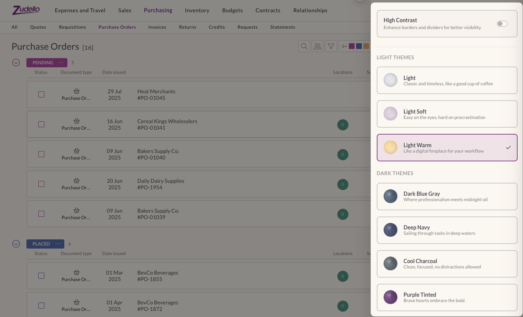Click the search magnifier icon
This screenshot has height=317, width=523.
[x=304, y=46]
